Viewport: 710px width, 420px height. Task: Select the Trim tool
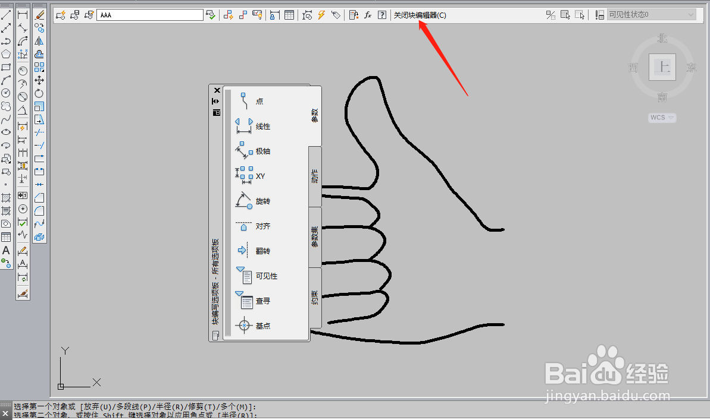click(x=39, y=132)
